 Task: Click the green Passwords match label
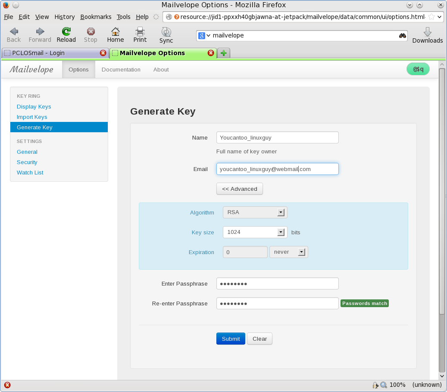pos(365,303)
